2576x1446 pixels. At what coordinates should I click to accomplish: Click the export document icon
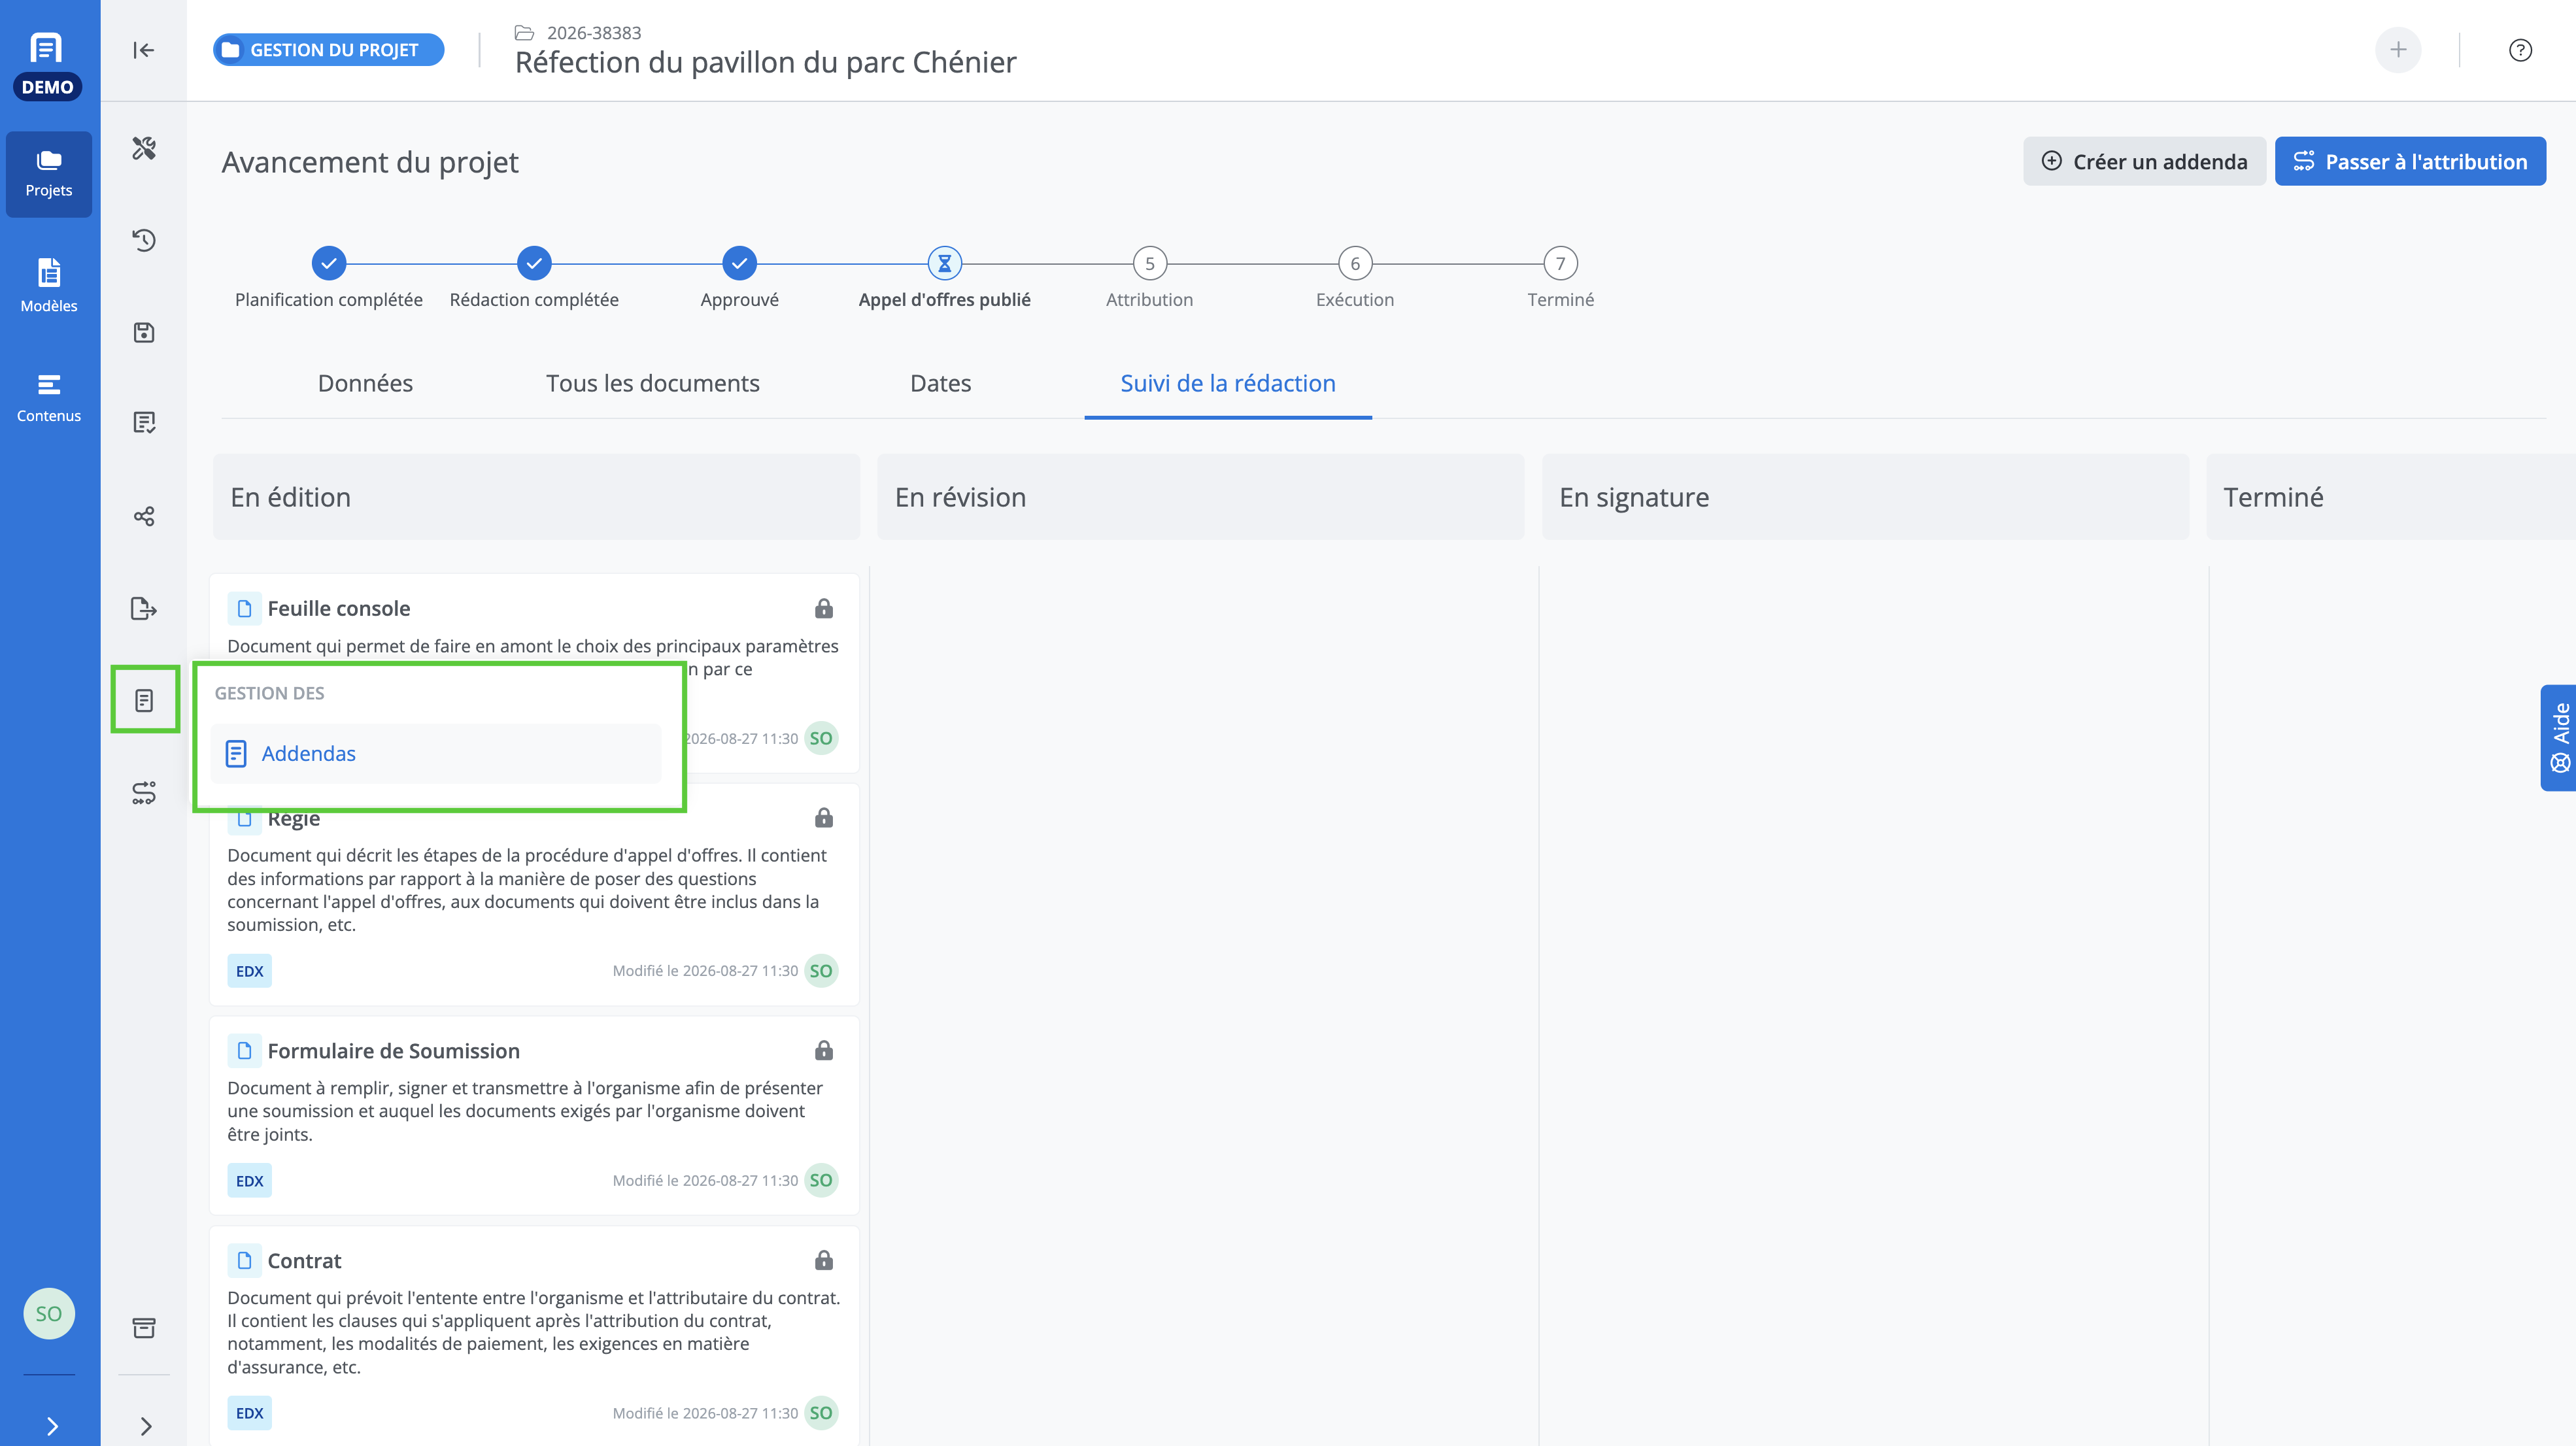[x=144, y=608]
